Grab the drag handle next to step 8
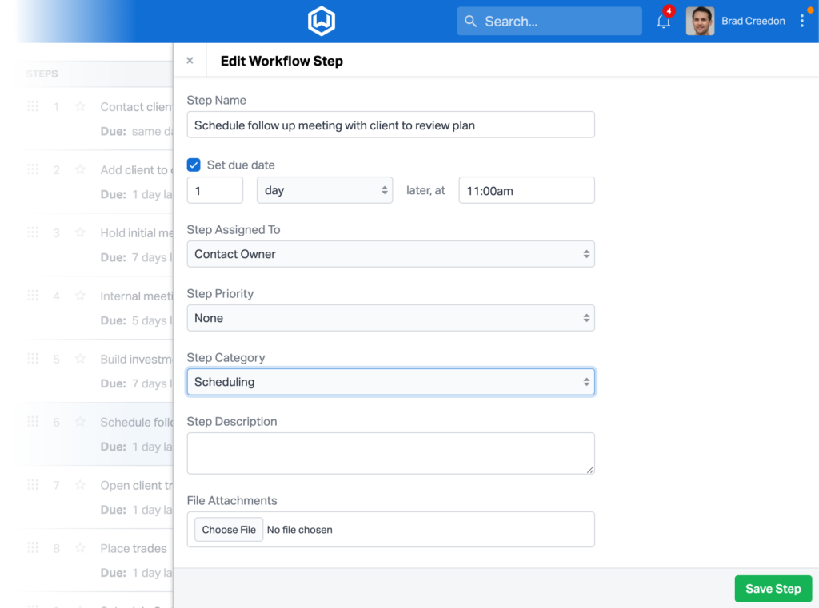The image size is (819, 608). pos(33,547)
